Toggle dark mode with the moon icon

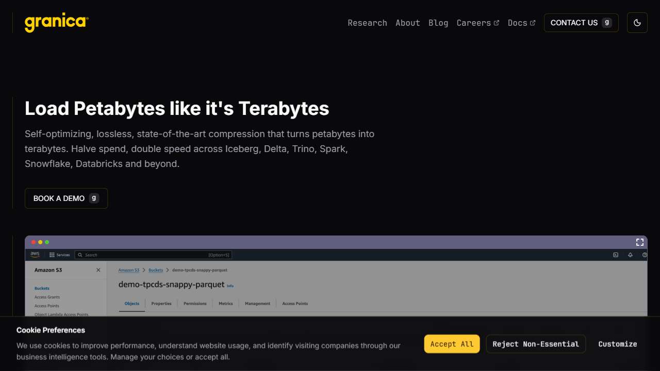(637, 23)
